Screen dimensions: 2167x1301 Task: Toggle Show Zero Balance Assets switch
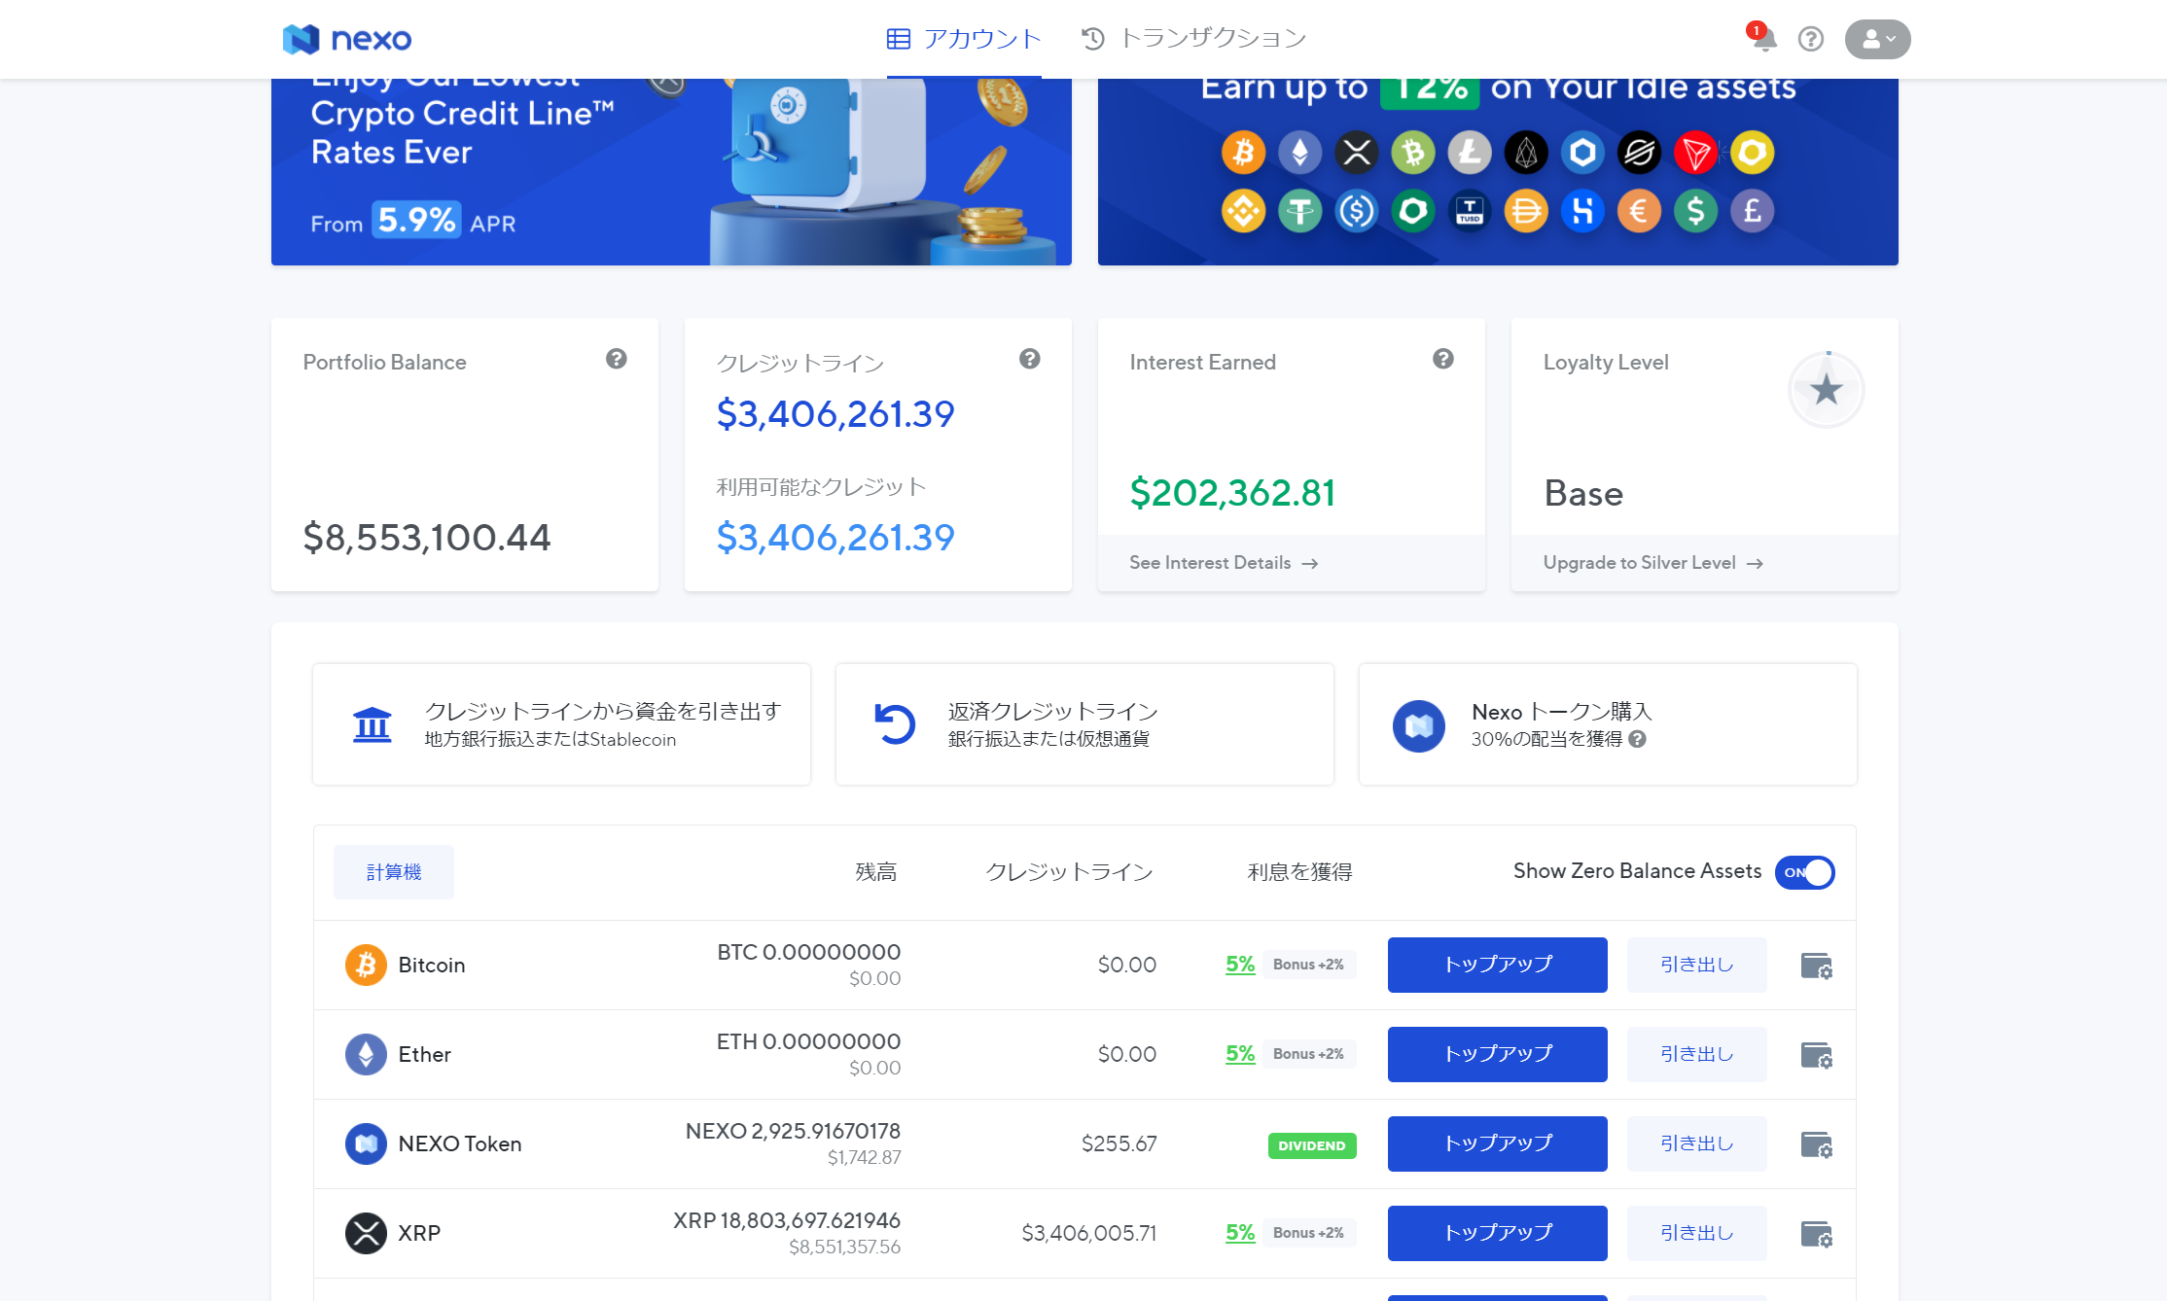(1804, 872)
